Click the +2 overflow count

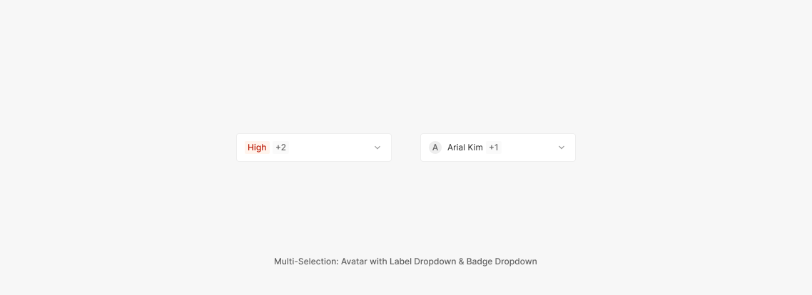coord(281,147)
